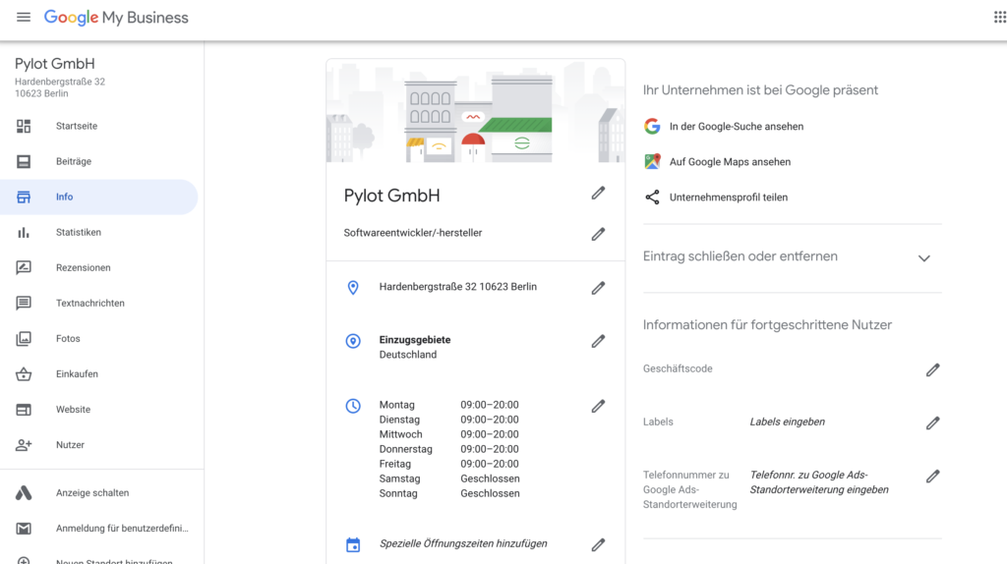Click the Sonntag Geschlossen row
This screenshot has width=1007, height=564.
tap(448, 493)
